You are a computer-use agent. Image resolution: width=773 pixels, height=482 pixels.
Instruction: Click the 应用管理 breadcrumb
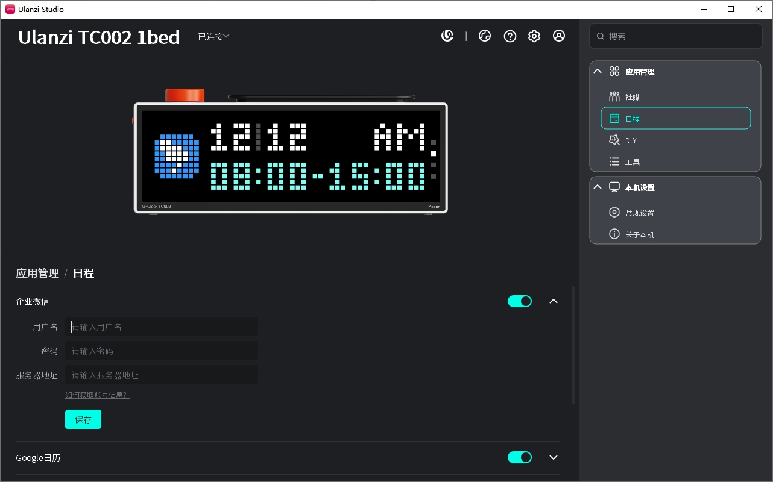(37, 274)
